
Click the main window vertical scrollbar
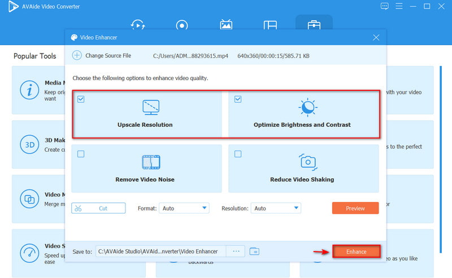(x=441, y=160)
